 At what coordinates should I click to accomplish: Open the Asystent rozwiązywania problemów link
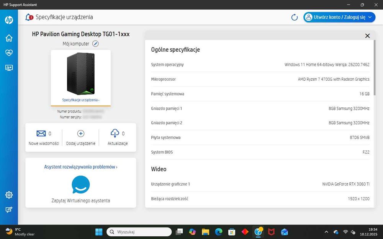[80, 167]
